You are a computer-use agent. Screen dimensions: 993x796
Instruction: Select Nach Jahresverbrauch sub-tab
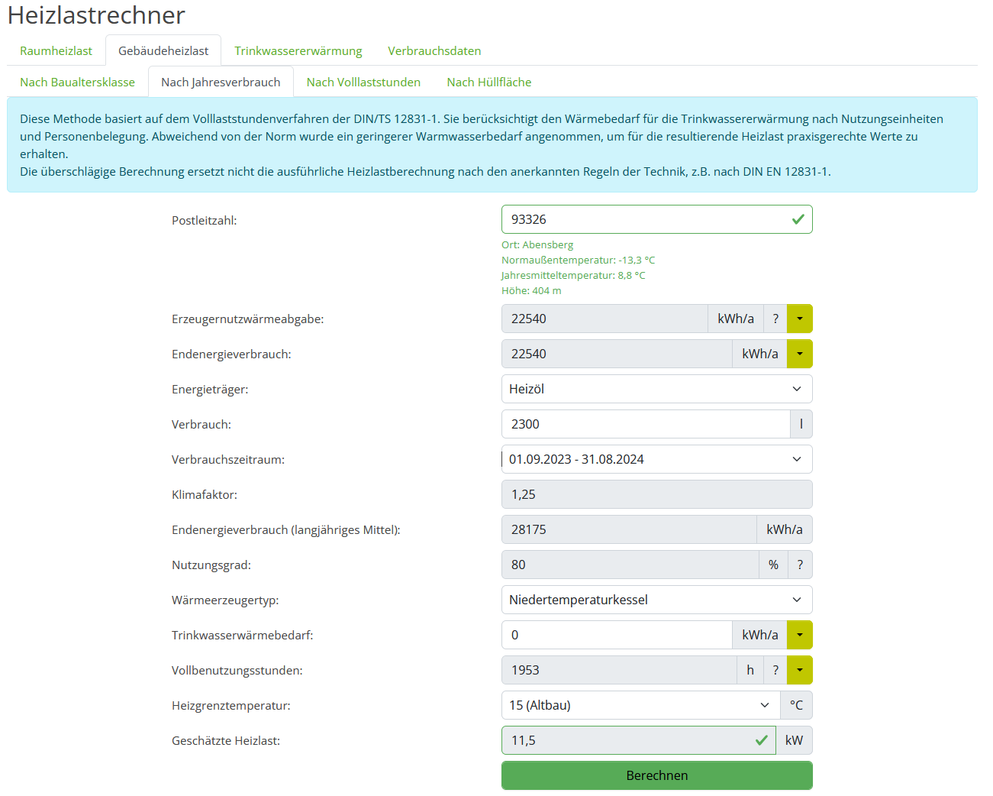tap(221, 82)
